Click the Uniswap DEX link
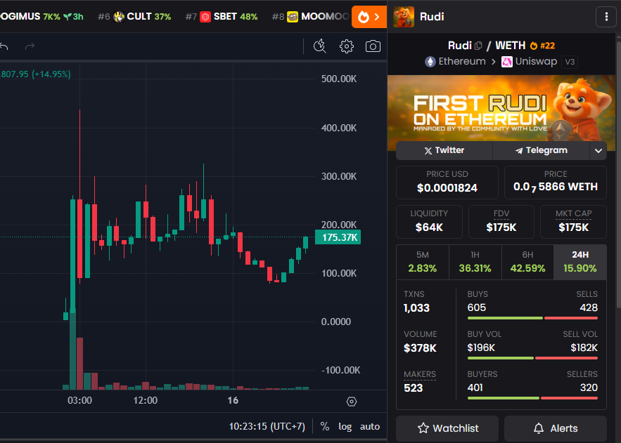621x443 pixels. coord(530,62)
